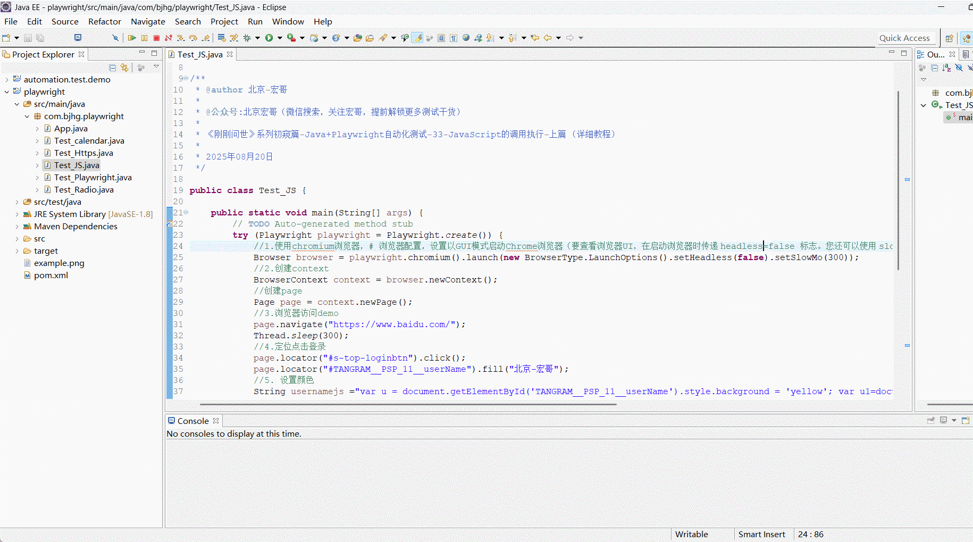Select the Console tab
Viewport: 973px width, 542px height.
193,421
